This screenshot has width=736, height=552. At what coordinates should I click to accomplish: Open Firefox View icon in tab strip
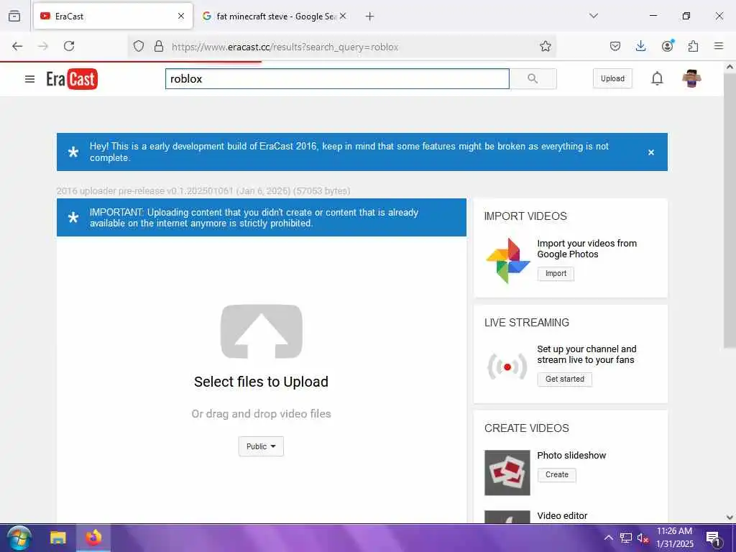tap(14, 16)
